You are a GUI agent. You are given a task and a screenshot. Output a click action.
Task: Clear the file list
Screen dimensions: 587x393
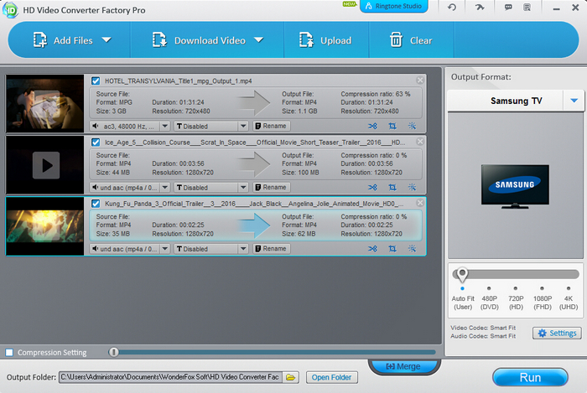411,40
